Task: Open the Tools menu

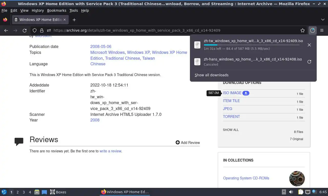Action: point(74,10)
